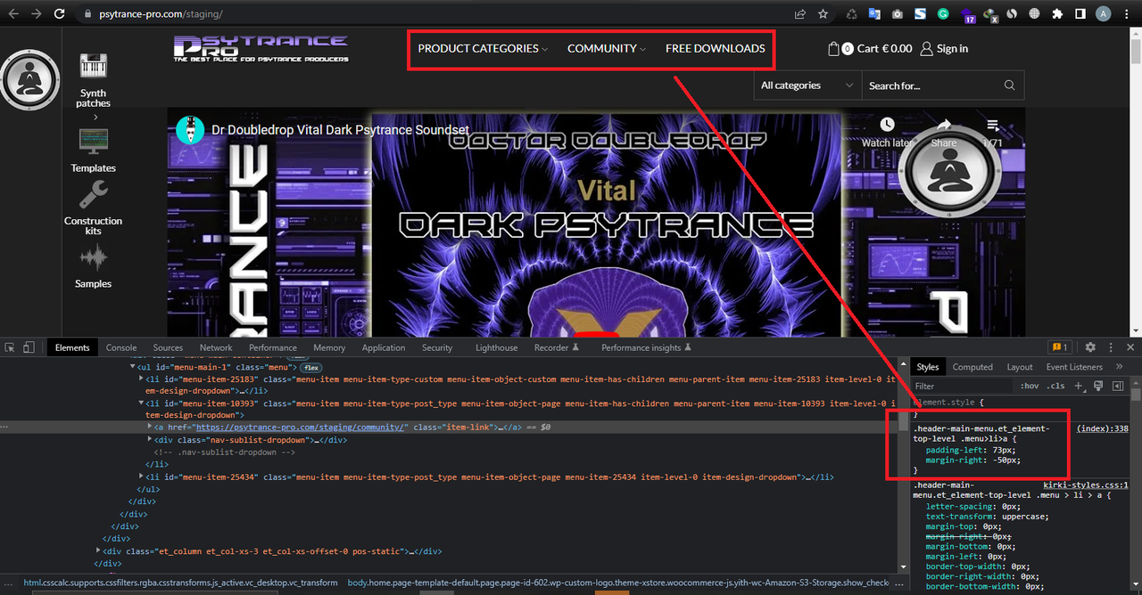The width and height of the screenshot is (1142, 595).
Task: Click the DevTools issues badge showing 1
Action: [1060, 347]
